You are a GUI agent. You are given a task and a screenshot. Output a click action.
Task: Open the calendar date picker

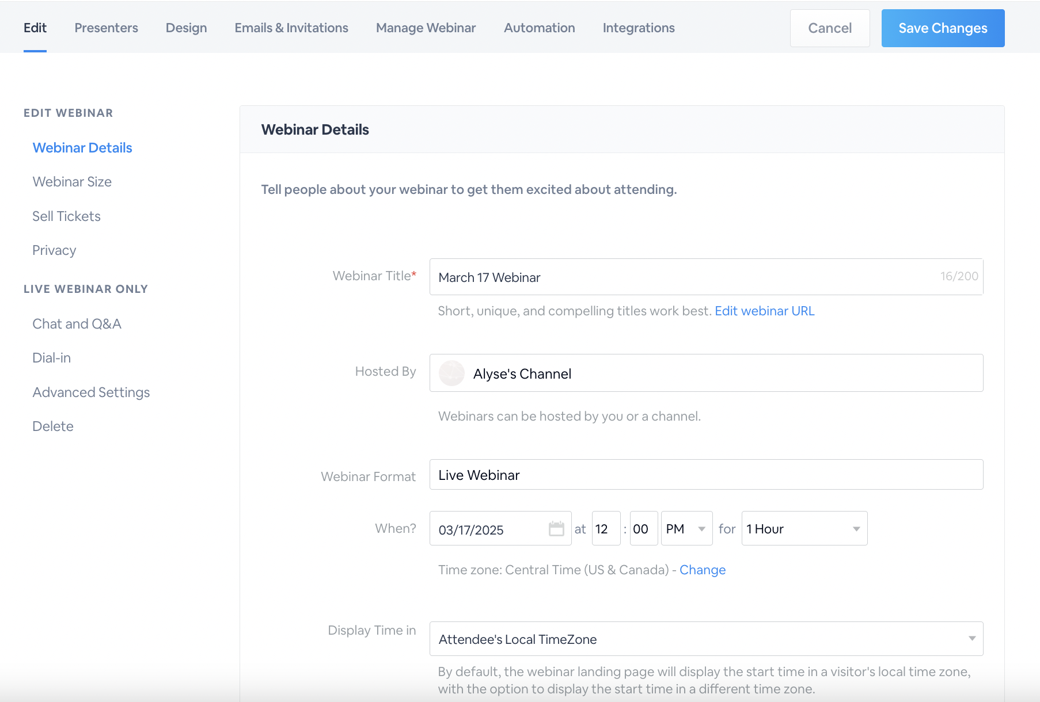pos(556,528)
